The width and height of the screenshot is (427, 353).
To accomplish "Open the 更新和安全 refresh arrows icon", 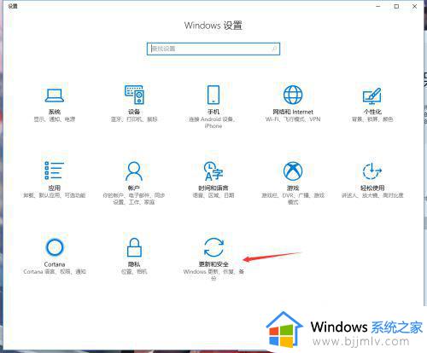I will coord(213,247).
